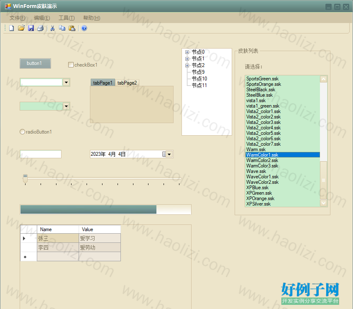Open the date picker calendar dropdown
353x309 pixels.
pyautogui.click(x=169, y=154)
